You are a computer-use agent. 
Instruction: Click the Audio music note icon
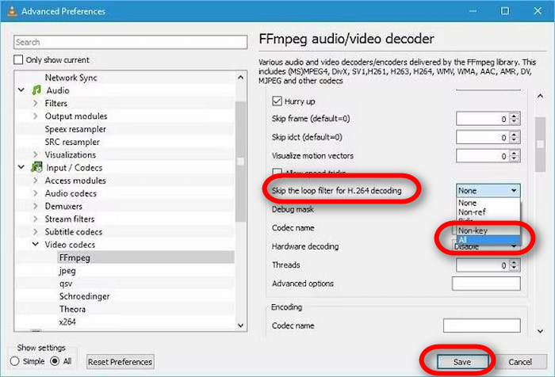36,90
